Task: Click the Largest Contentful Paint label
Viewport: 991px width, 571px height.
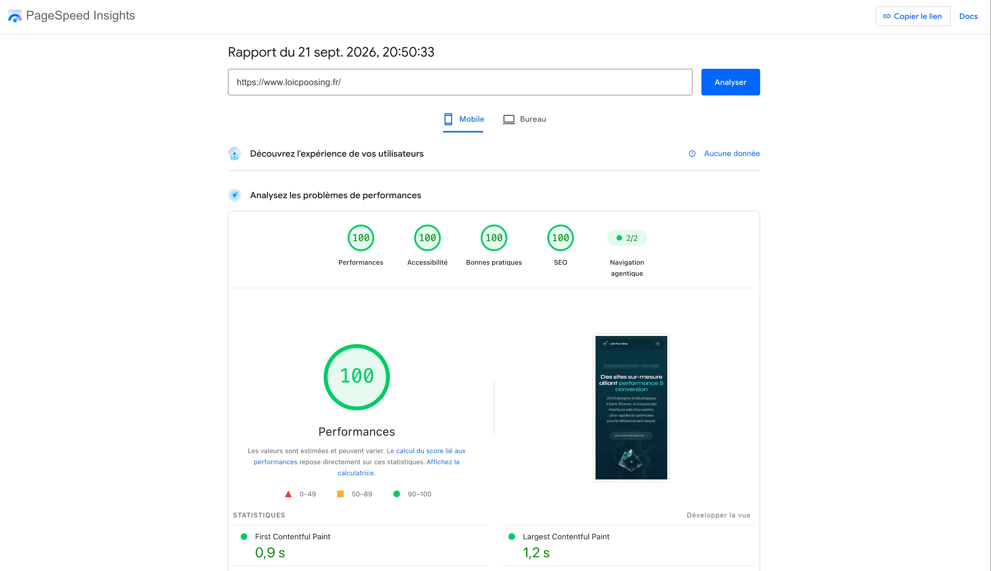Action: [566, 536]
